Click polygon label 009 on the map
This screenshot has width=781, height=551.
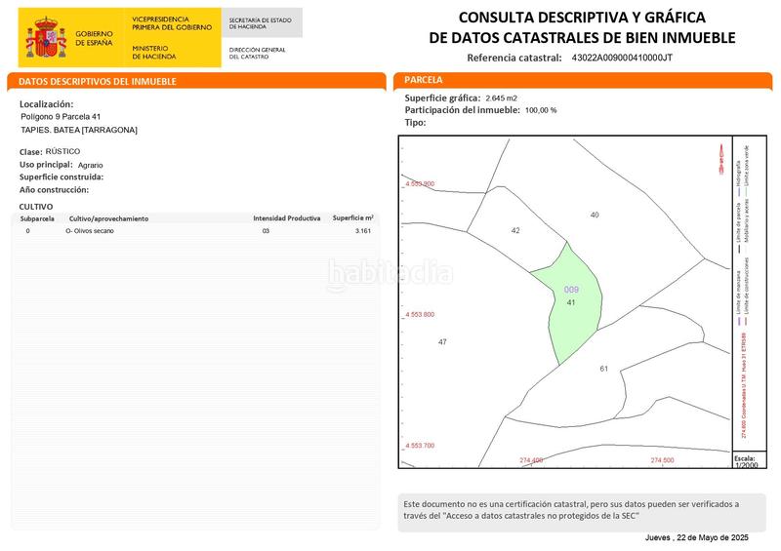571,290
